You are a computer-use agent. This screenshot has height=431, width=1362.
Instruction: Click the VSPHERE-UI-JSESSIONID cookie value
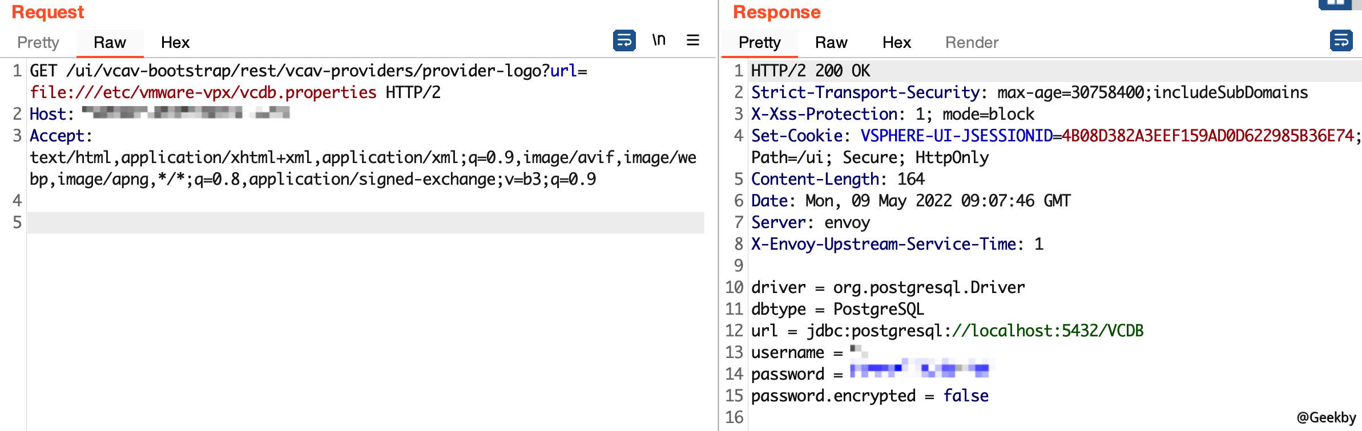click(1207, 136)
